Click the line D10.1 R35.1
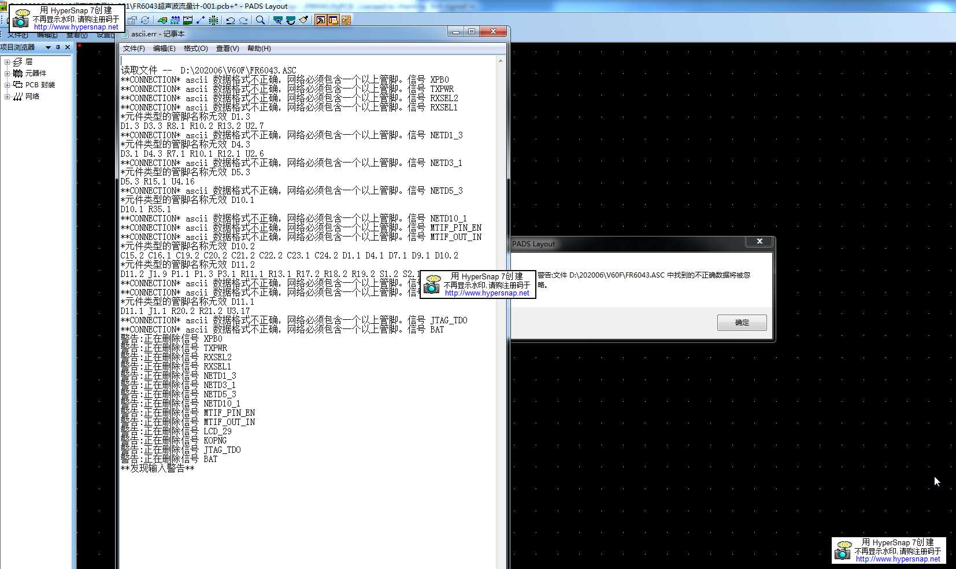Image resolution: width=956 pixels, height=569 pixels. tap(146, 209)
